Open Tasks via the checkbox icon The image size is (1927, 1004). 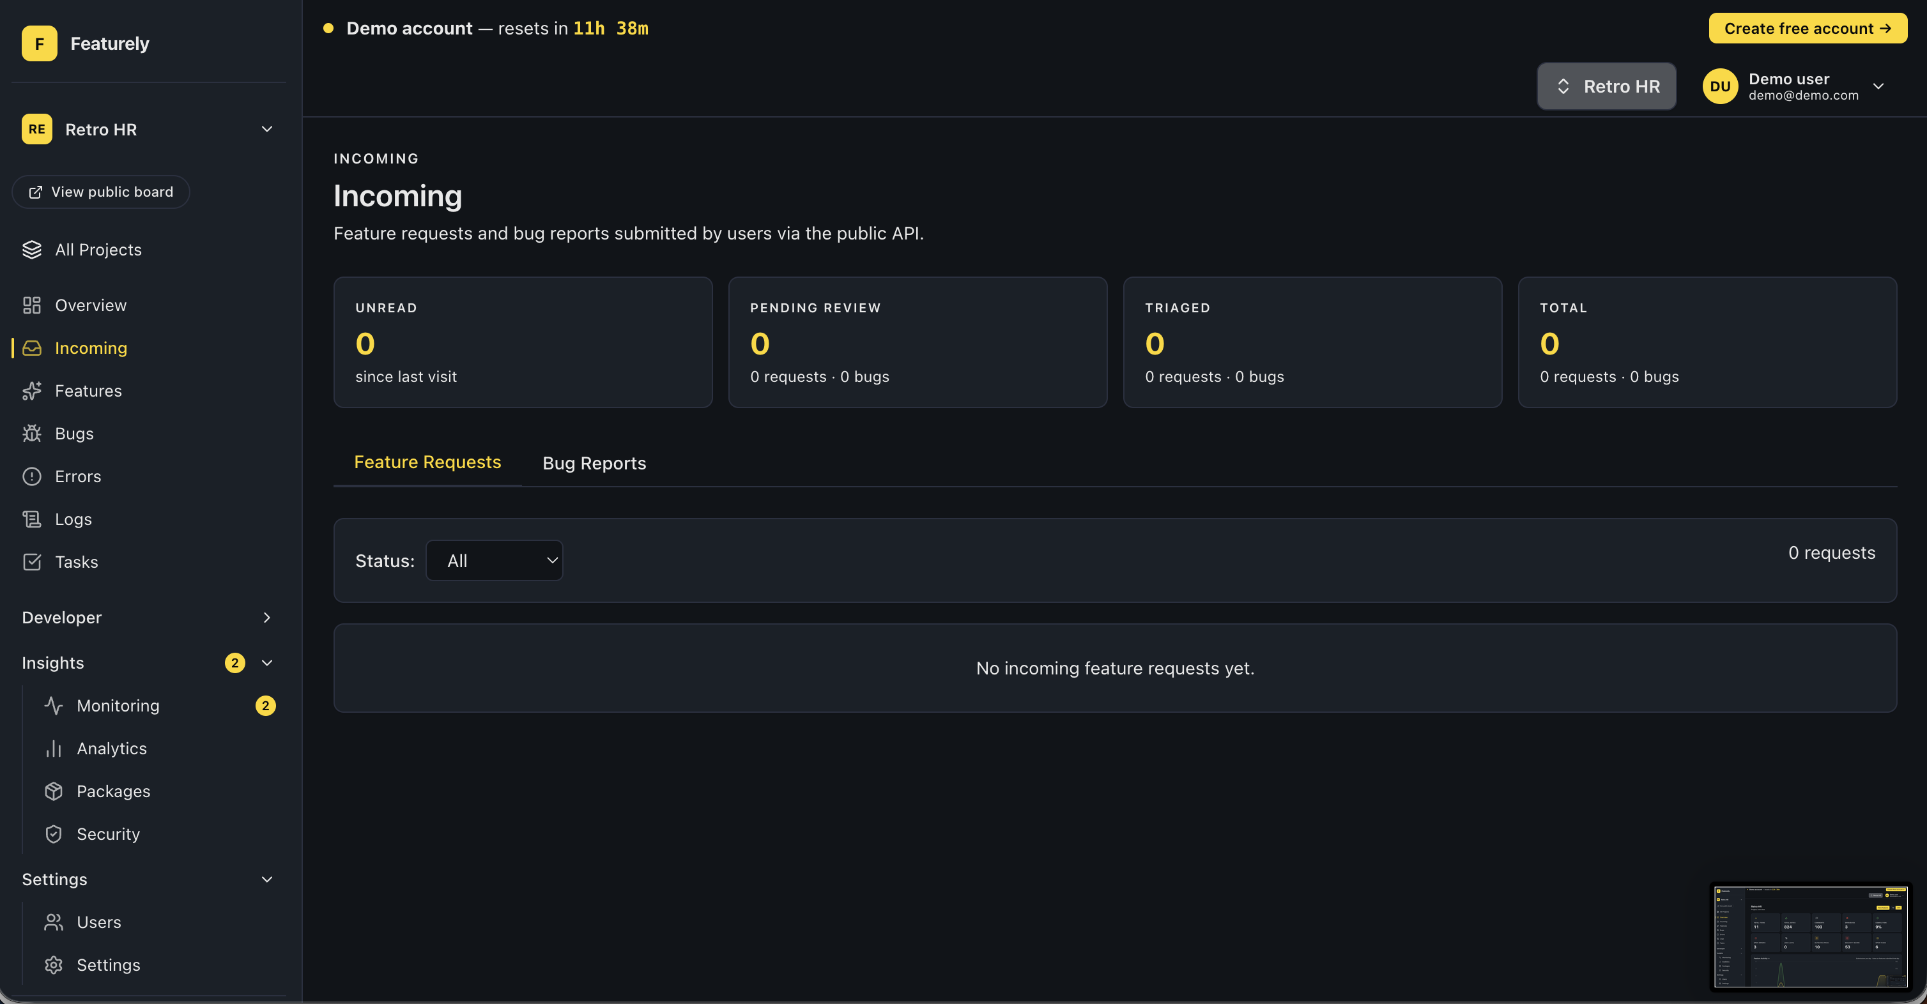pyautogui.click(x=31, y=561)
